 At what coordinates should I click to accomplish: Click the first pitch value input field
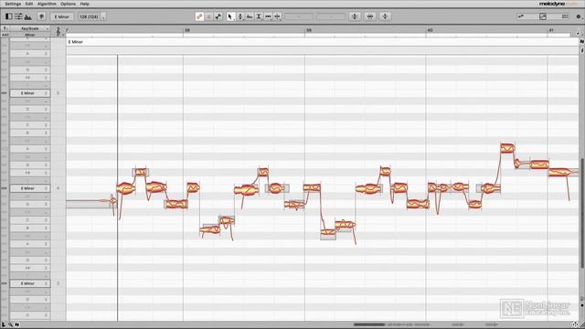tap(299, 16)
